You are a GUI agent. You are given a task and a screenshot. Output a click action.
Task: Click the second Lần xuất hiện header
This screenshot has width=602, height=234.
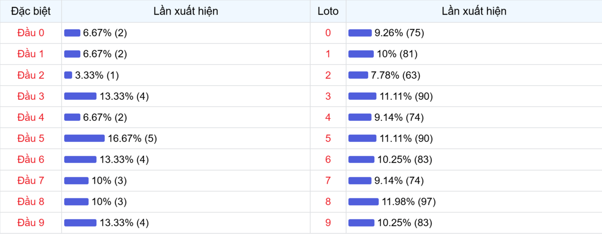pyautogui.click(x=474, y=11)
